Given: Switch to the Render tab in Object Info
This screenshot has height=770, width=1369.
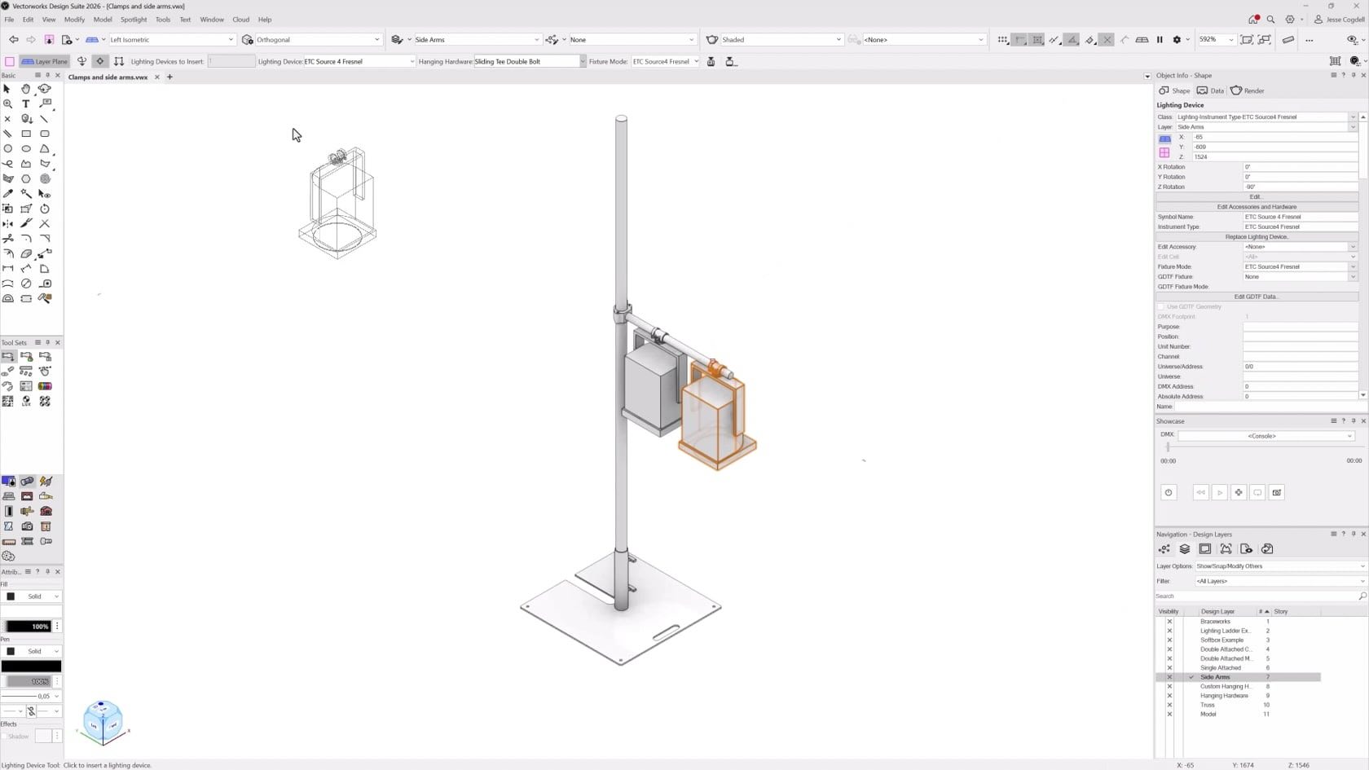Looking at the screenshot, I should tap(1248, 91).
